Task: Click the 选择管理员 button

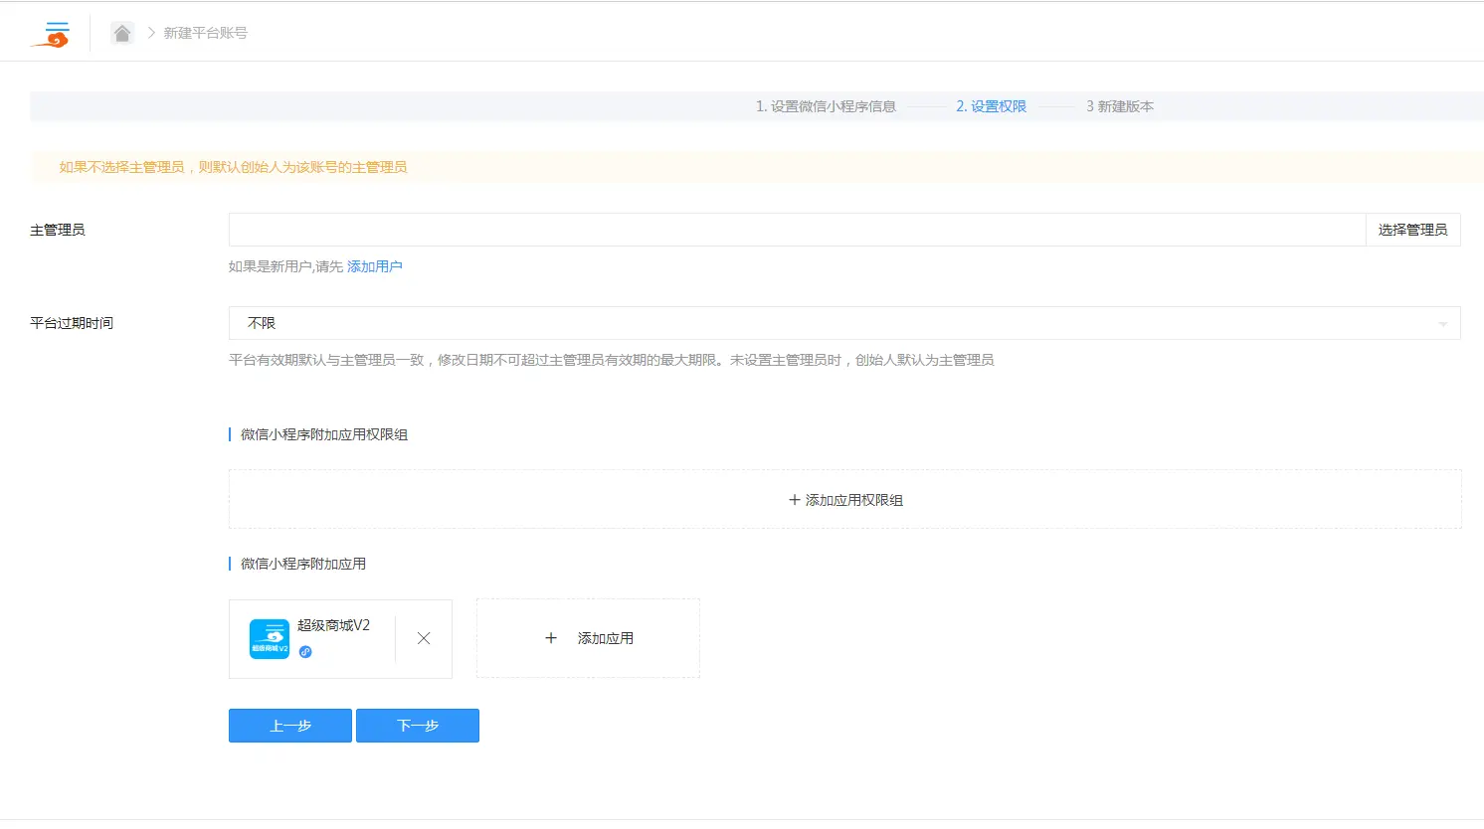Action: [1412, 230]
